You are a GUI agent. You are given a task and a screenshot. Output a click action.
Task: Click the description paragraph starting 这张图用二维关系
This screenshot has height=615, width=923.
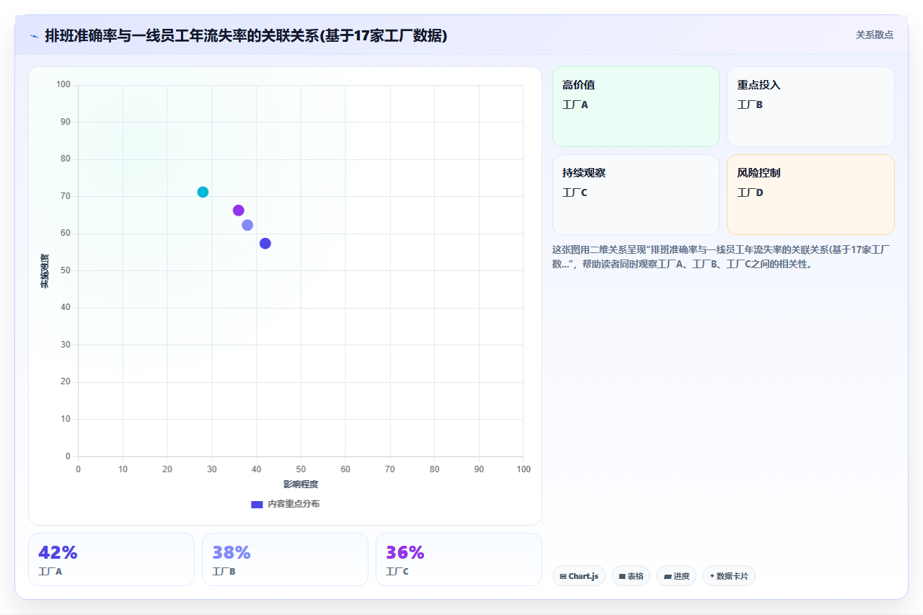coord(723,257)
